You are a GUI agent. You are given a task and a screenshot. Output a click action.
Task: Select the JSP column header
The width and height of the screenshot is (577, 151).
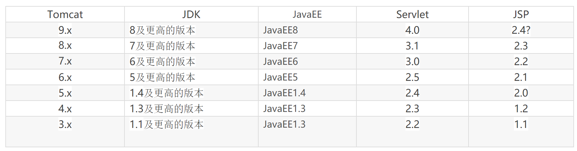[521, 14]
